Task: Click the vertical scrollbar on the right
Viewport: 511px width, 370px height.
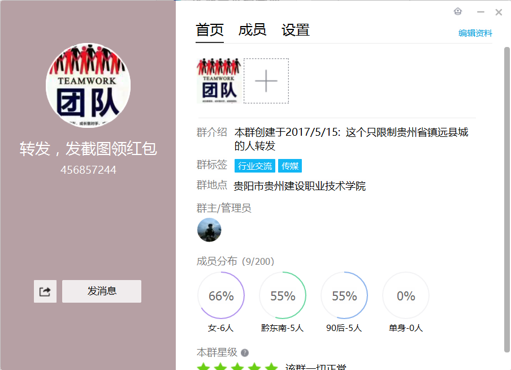Action: tap(507, 198)
